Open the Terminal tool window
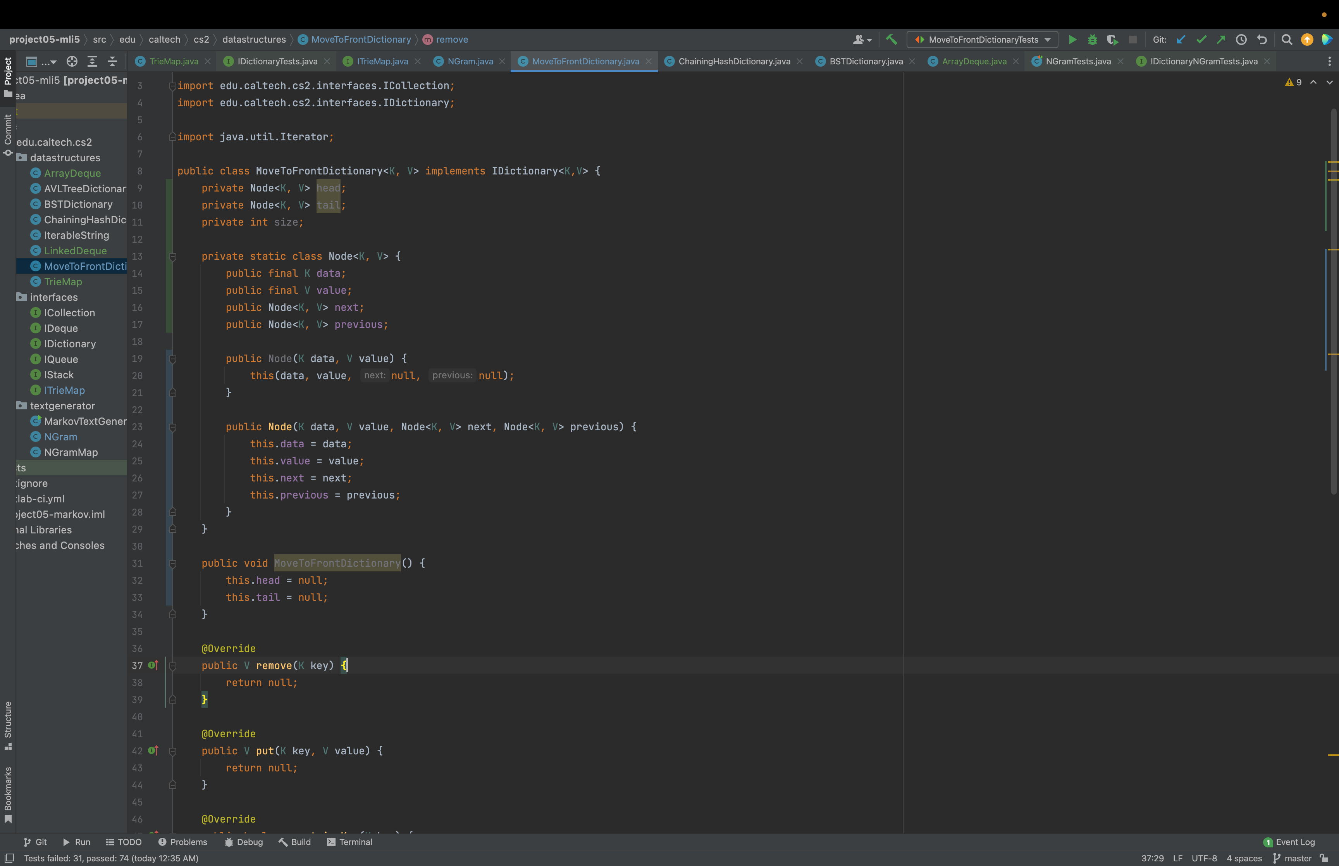This screenshot has height=866, width=1339. click(x=349, y=842)
